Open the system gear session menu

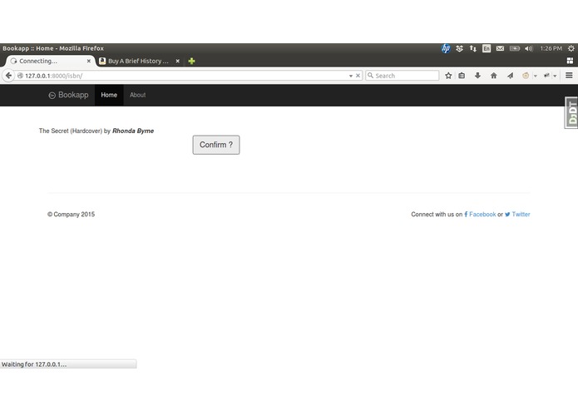[x=571, y=48]
